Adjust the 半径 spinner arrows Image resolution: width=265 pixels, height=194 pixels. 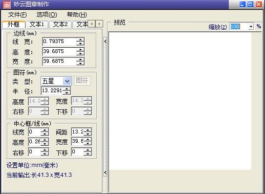pos(67,91)
